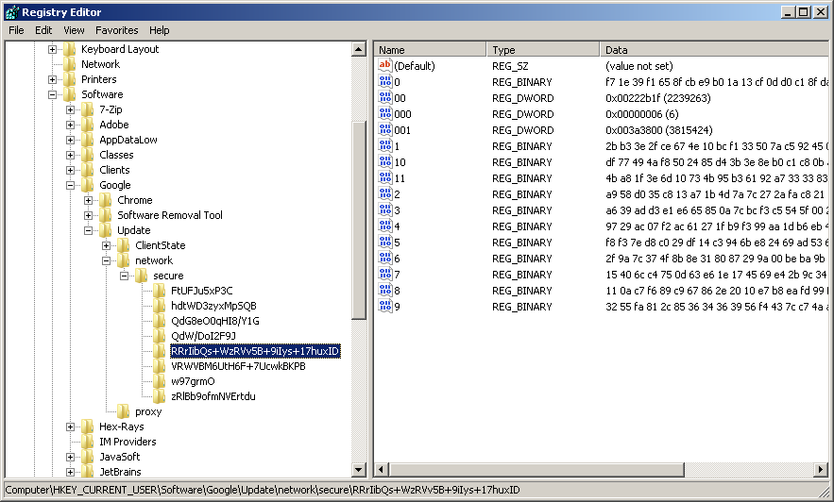Click the values pane horizontal scrollbar thumb
The width and height of the screenshot is (834, 502).
click(x=536, y=470)
